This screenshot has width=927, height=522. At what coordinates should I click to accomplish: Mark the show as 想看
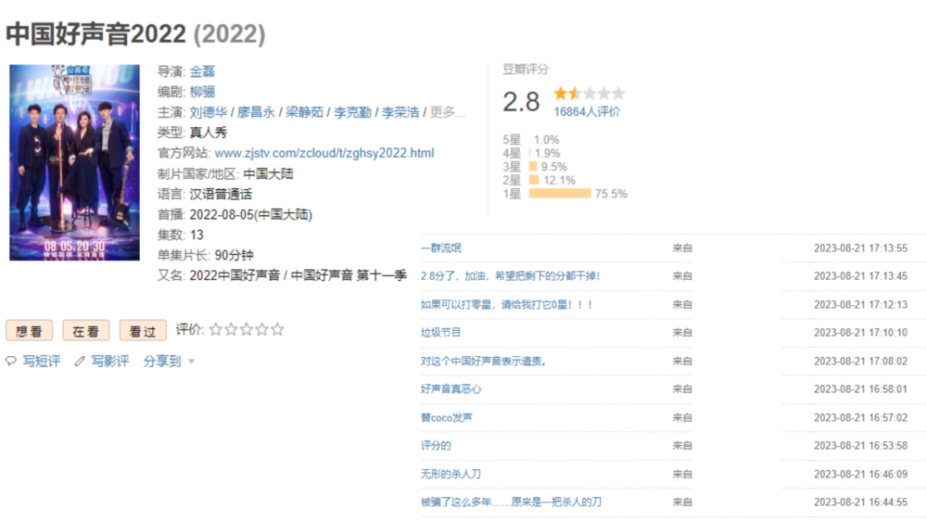[x=29, y=331]
